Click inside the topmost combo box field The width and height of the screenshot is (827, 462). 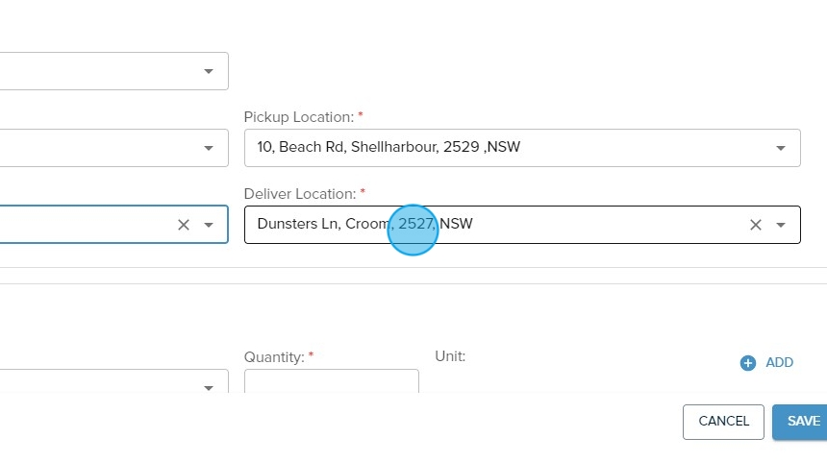click(96, 71)
